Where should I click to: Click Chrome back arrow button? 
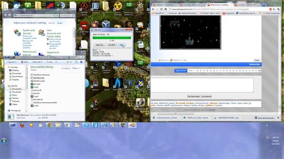coord(153,9)
